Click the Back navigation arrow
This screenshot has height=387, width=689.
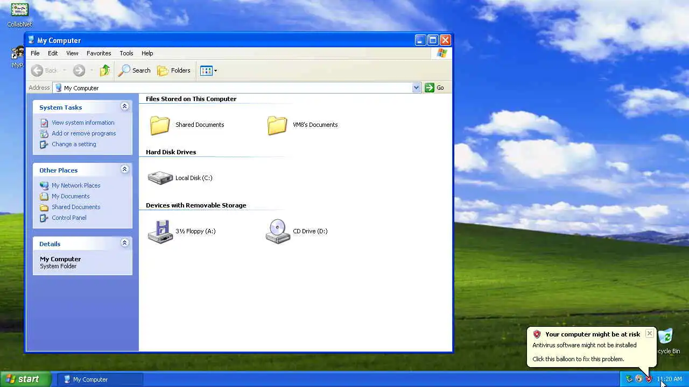37,70
